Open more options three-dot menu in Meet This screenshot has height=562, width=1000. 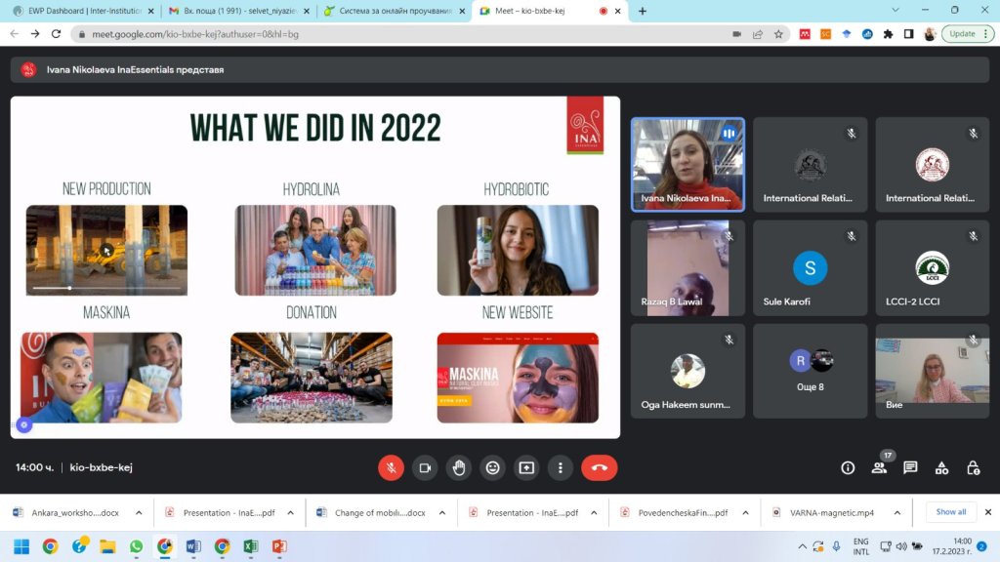(560, 467)
